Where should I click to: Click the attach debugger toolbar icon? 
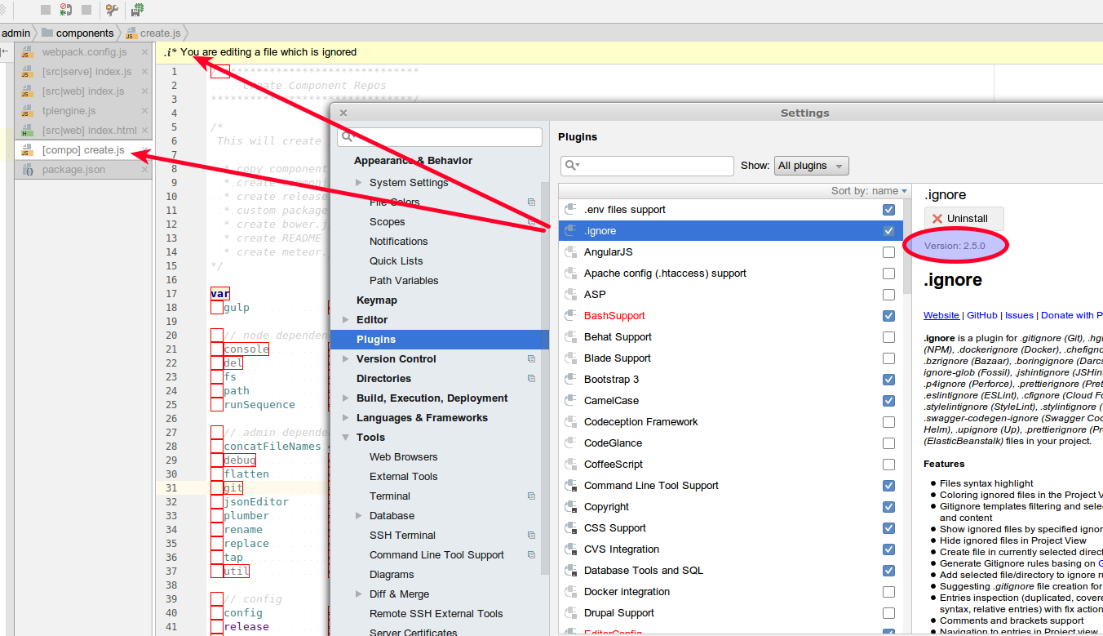tap(66, 10)
